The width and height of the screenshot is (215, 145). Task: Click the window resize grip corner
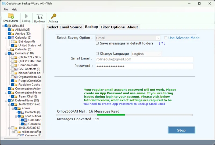point(213,143)
